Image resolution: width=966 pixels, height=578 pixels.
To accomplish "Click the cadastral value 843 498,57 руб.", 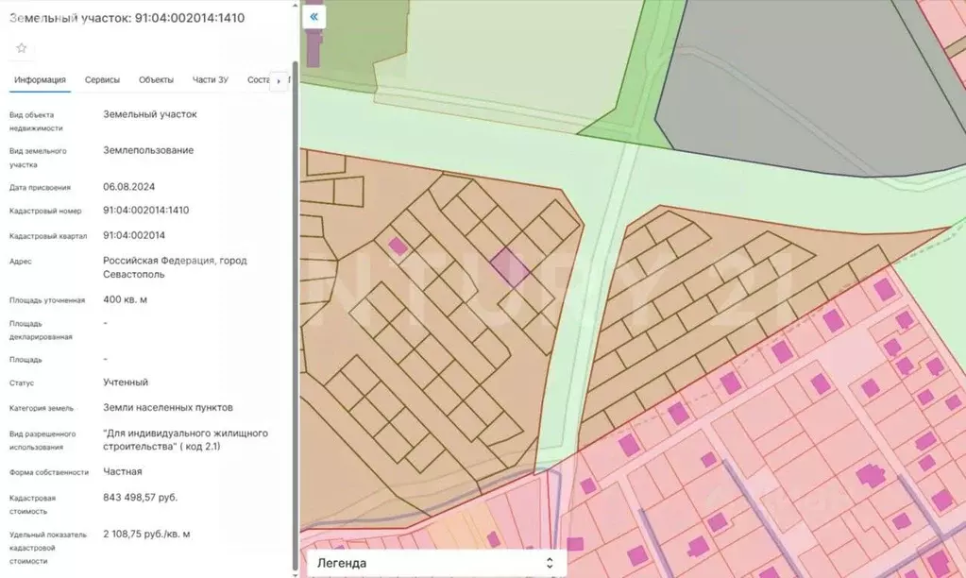I will (140, 497).
